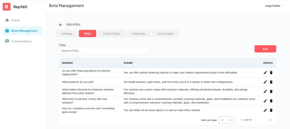This screenshot has height=129, width=290.
Task: Edit the Renewal by Andersen FAQ entry
Action: click(265, 91)
